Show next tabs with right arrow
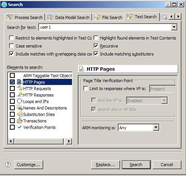This screenshot has height=176, width=186. click(x=178, y=16)
